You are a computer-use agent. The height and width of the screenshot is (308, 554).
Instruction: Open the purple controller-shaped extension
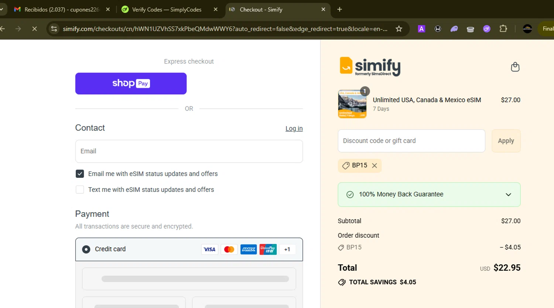pyautogui.click(x=454, y=29)
